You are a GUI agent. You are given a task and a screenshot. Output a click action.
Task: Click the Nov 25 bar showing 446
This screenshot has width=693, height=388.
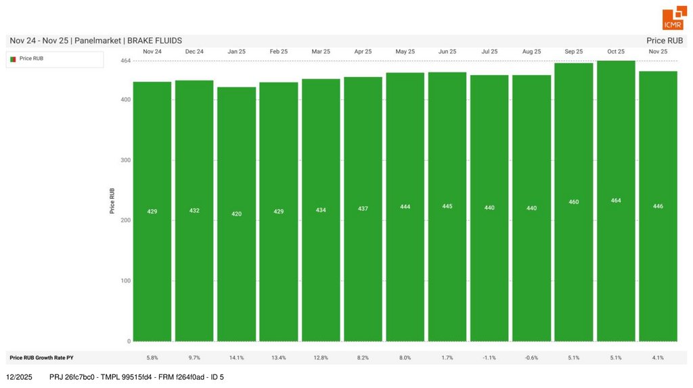coord(658,206)
